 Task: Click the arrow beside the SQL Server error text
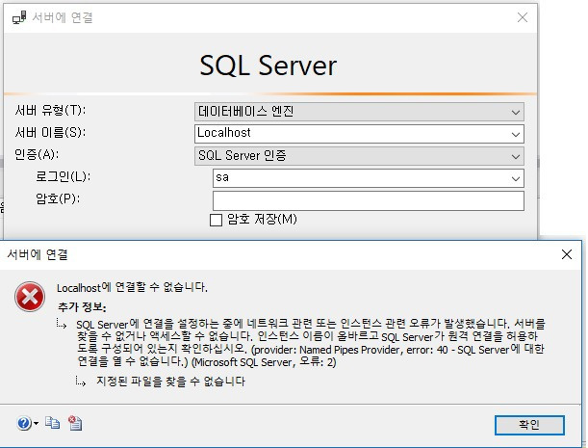[x=62, y=324]
